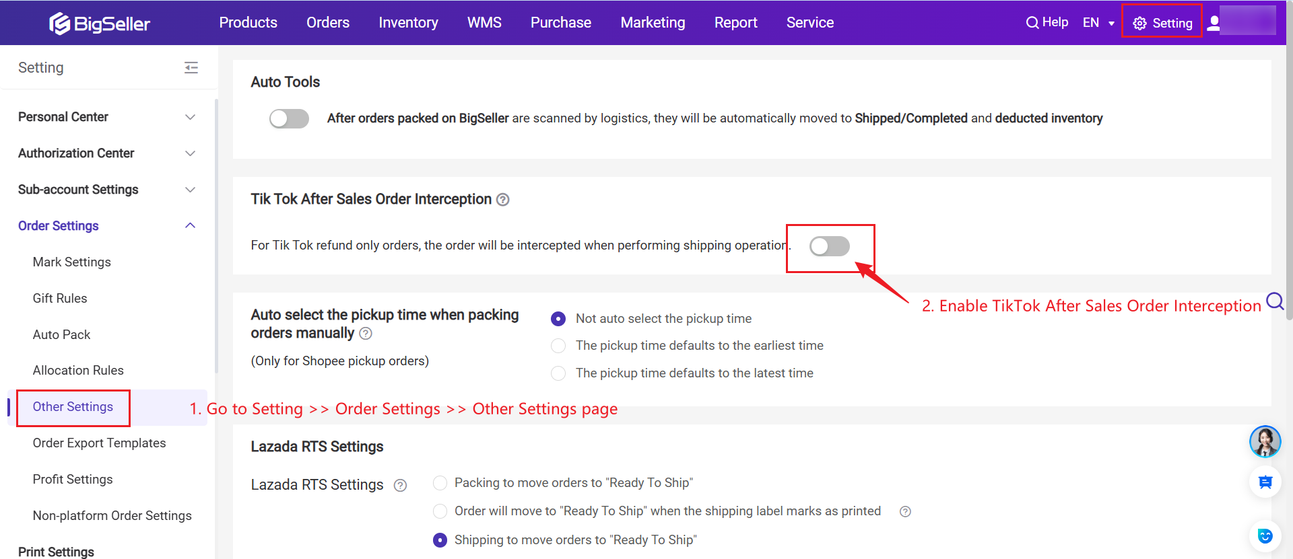Open the Report menu
Screen dimensions: 1293x559
[x=735, y=23]
